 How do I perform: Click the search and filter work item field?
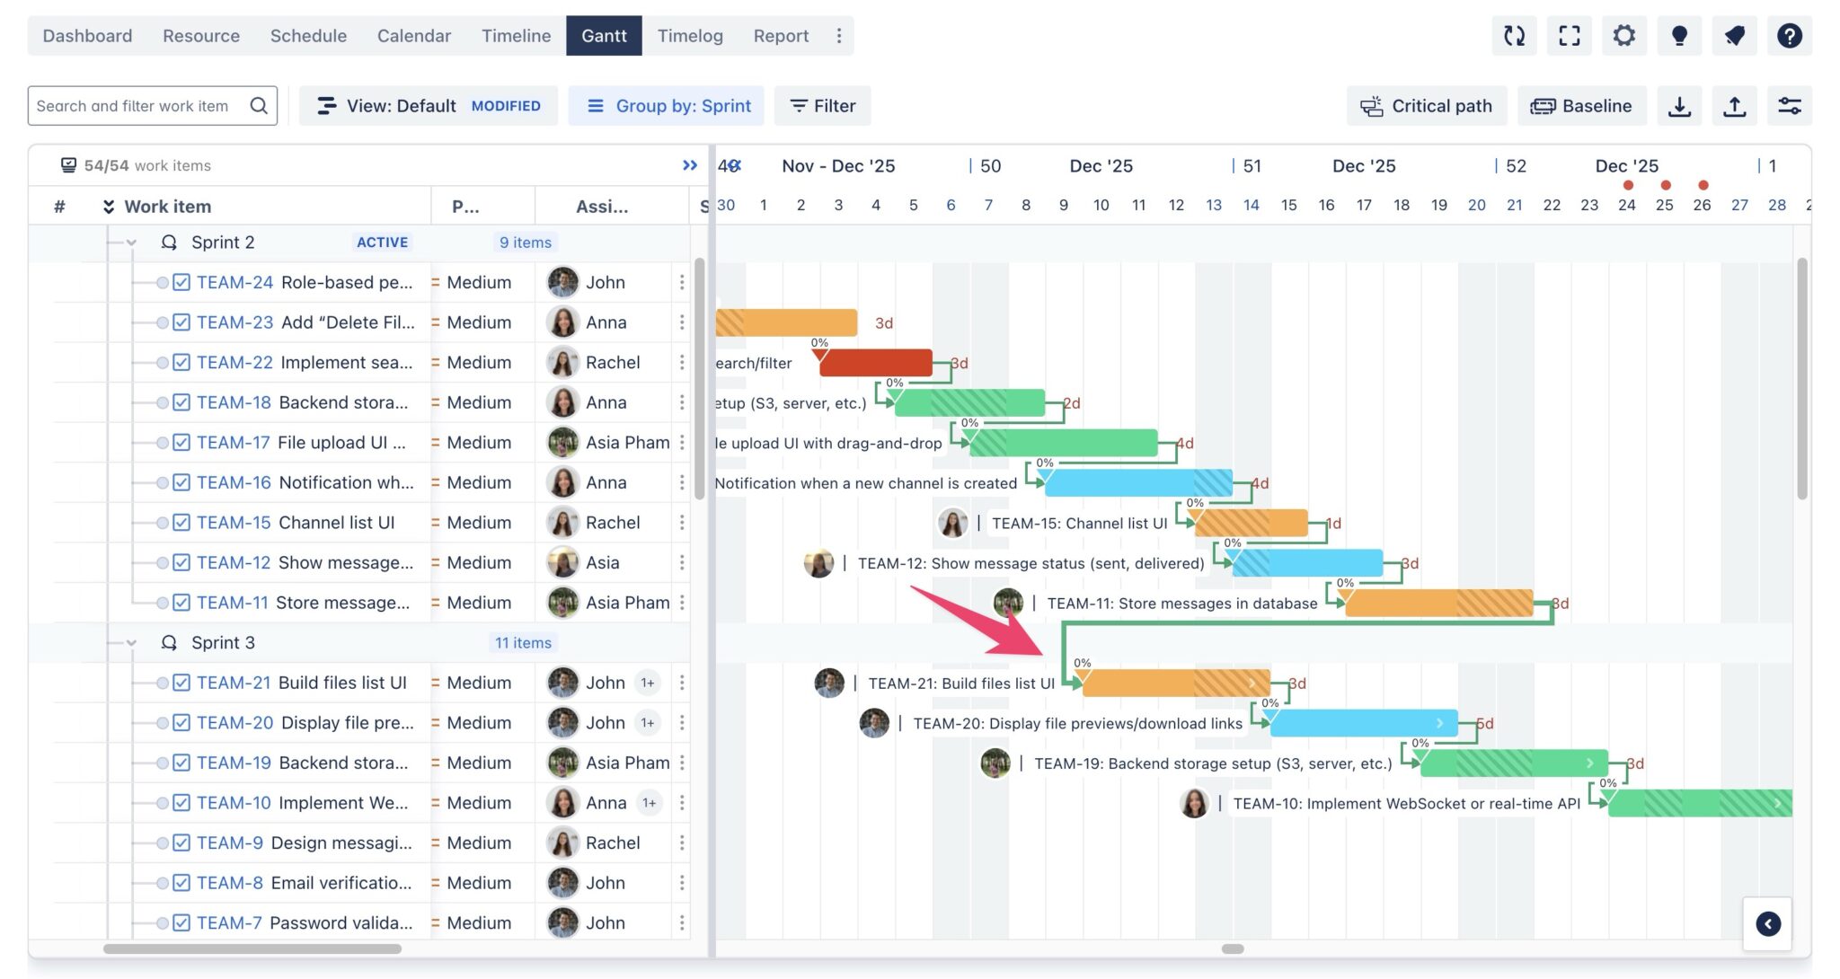(x=139, y=105)
